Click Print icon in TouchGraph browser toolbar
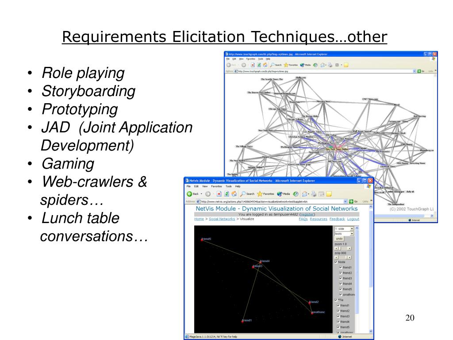This screenshot has height=340, width=453. tap(330, 65)
